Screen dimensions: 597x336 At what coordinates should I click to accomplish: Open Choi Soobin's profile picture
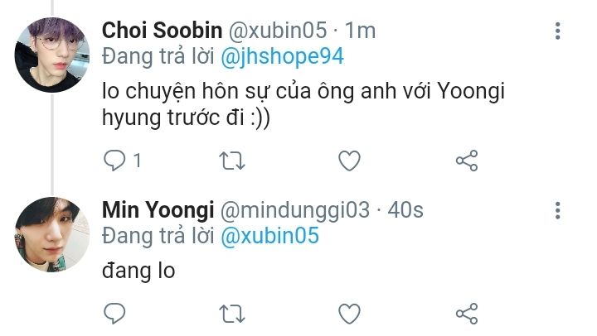[51, 55]
